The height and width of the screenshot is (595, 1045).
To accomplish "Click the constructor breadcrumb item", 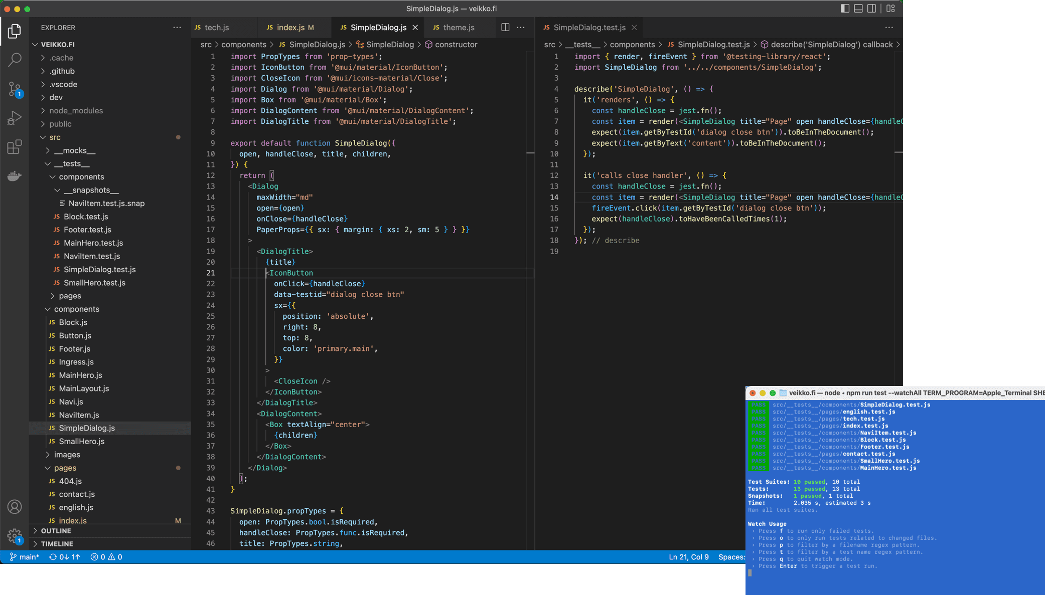I will (x=451, y=45).
